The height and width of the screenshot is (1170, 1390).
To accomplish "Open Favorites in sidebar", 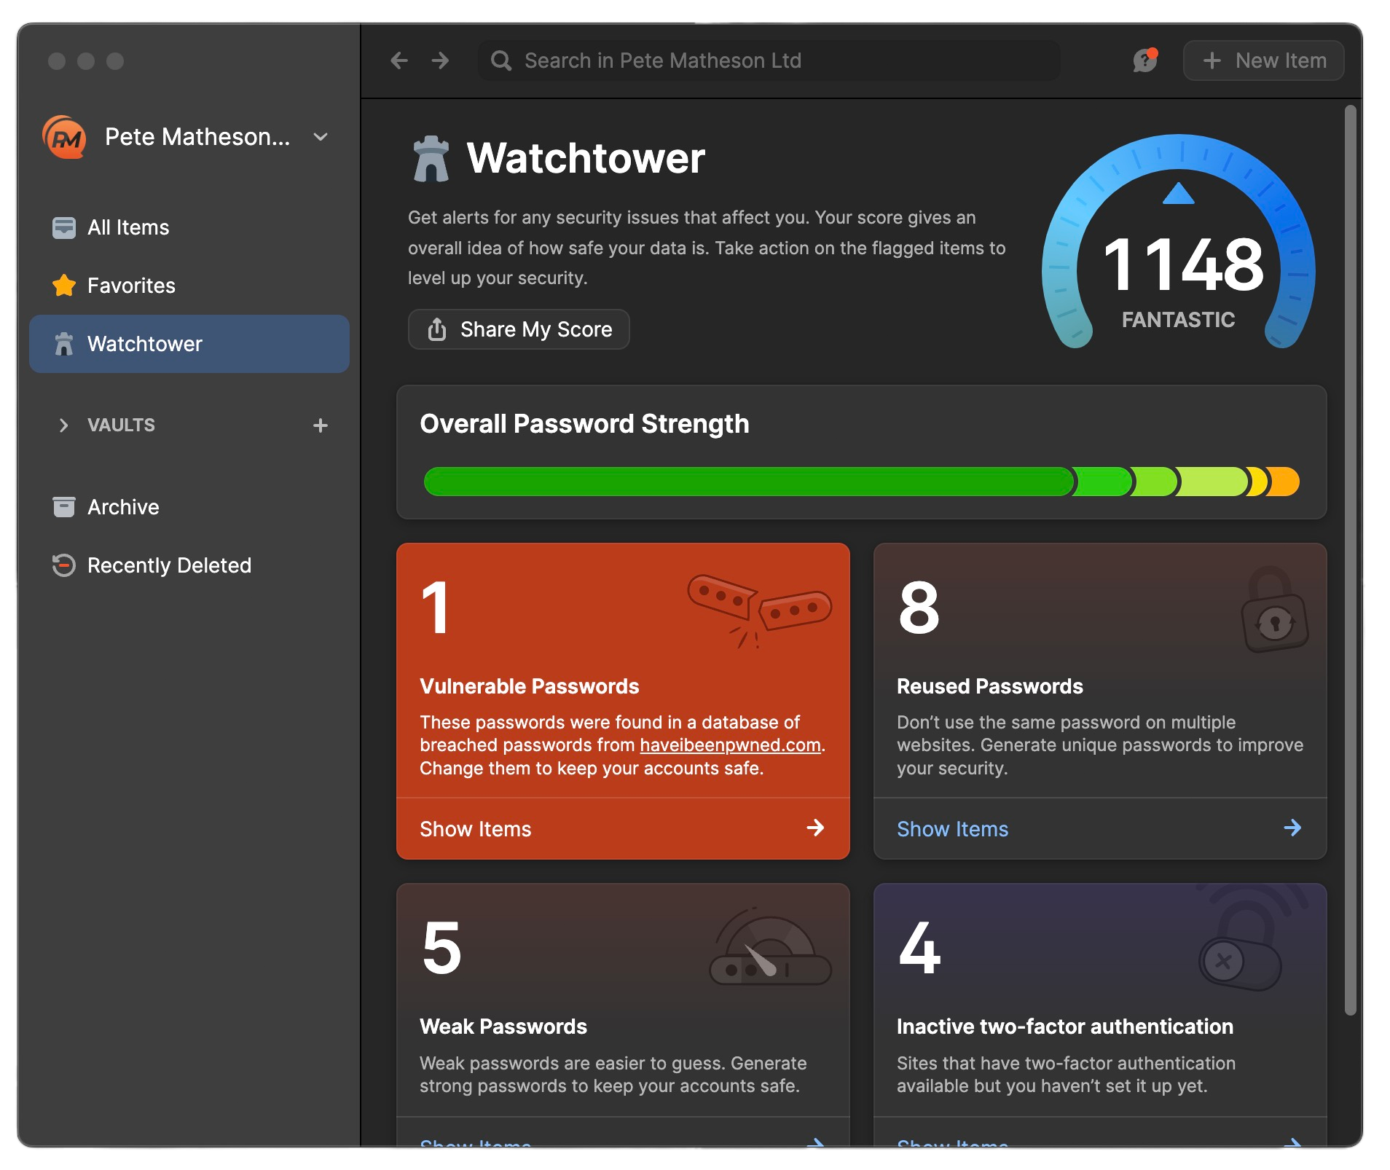I will 189,286.
